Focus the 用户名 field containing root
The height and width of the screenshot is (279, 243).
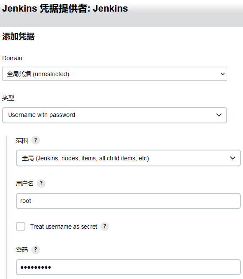pos(128,201)
